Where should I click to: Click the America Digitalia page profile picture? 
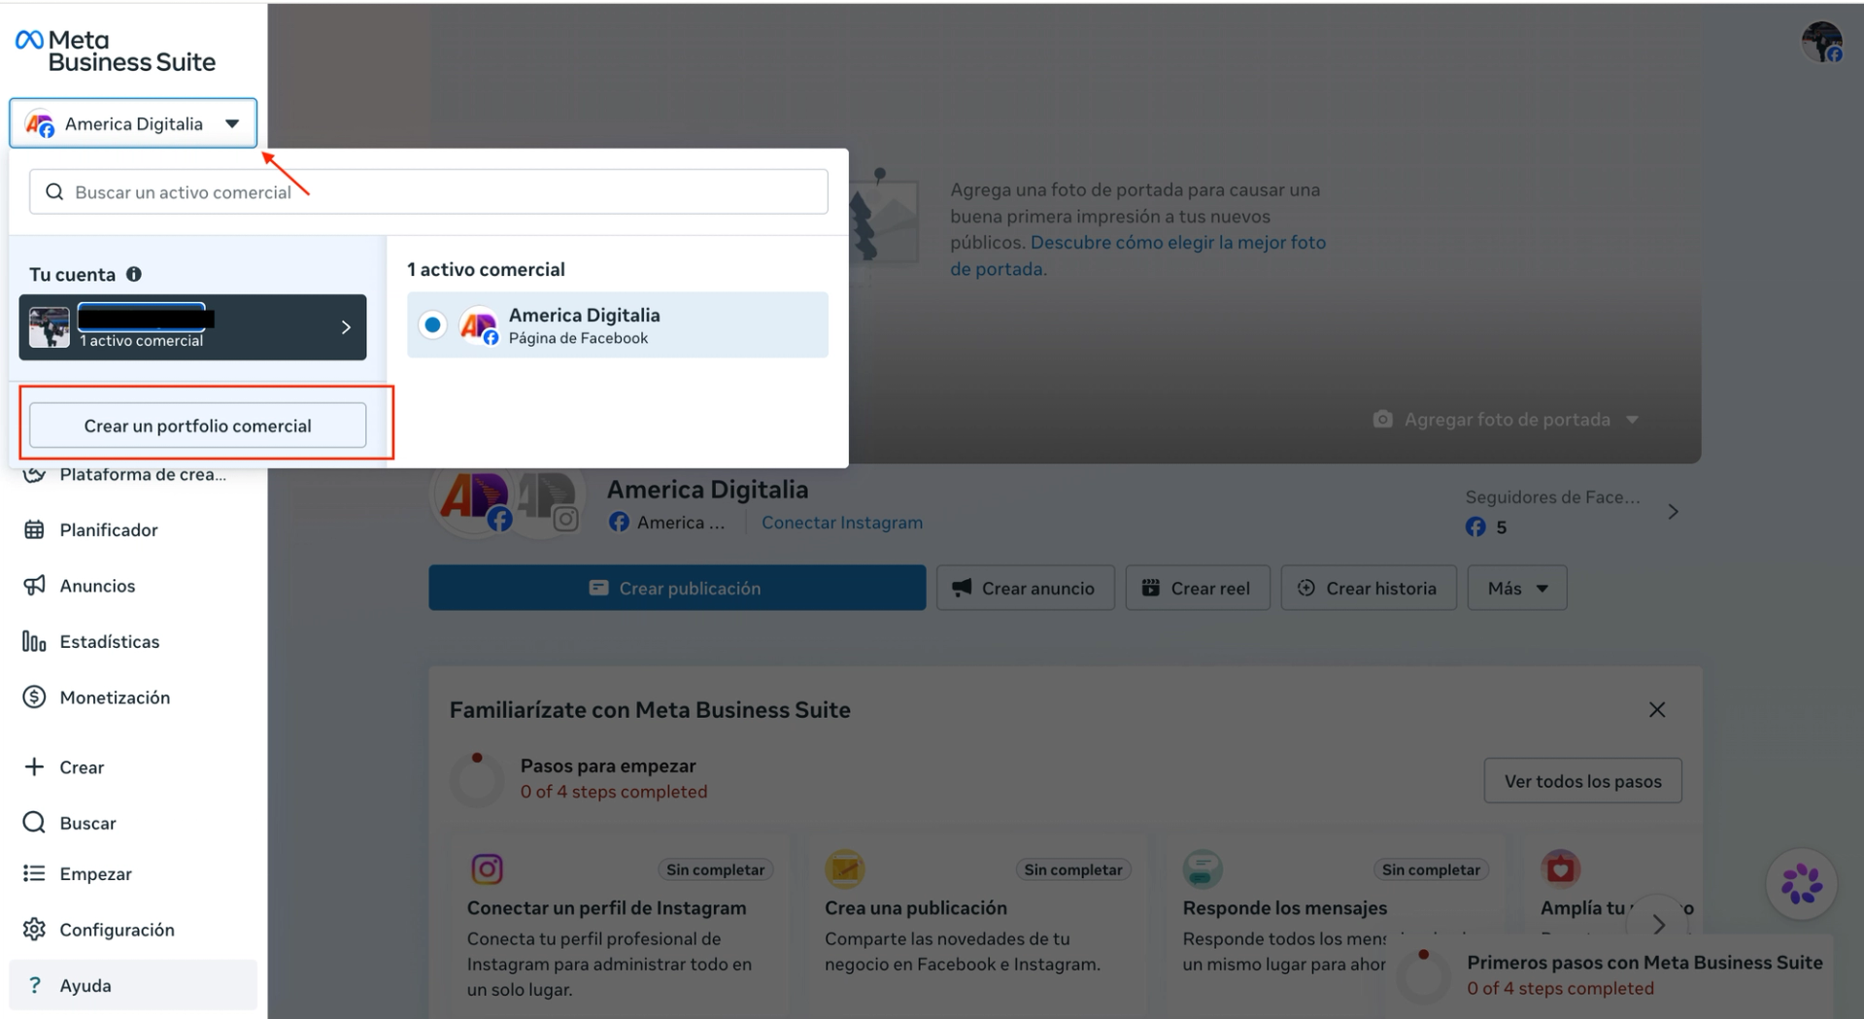[x=474, y=498]
